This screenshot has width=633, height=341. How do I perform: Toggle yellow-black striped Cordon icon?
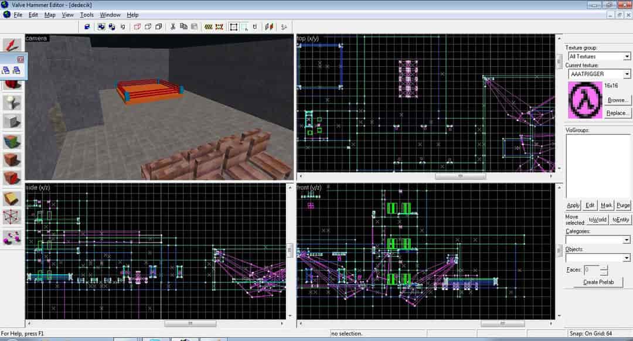(208, 26)
